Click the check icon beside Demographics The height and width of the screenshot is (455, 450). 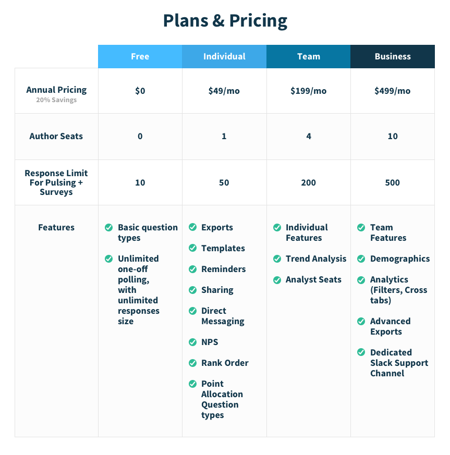(361, 259)
